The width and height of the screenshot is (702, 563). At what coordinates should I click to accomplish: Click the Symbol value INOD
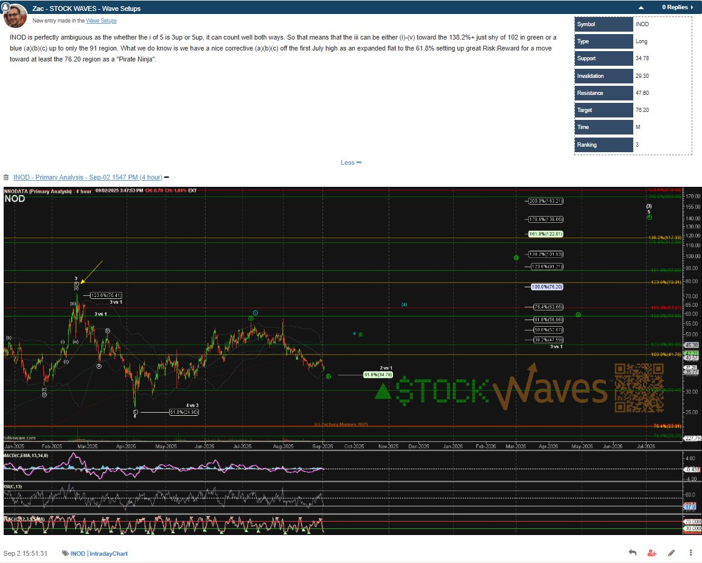pyautogui.click(x=642, y=24)
